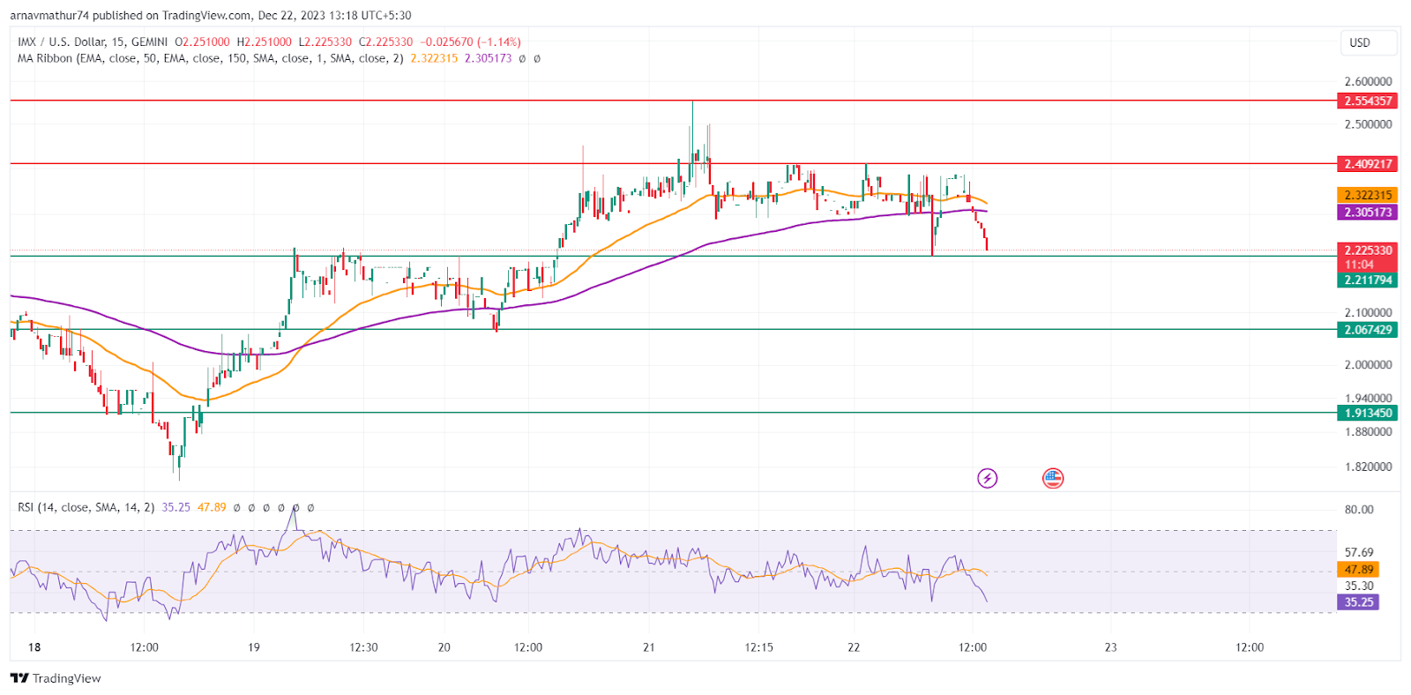Click the orange RSI 47.89 value tag
1411x695 pixels.
pyautogui.click(x=1358, y=570)
